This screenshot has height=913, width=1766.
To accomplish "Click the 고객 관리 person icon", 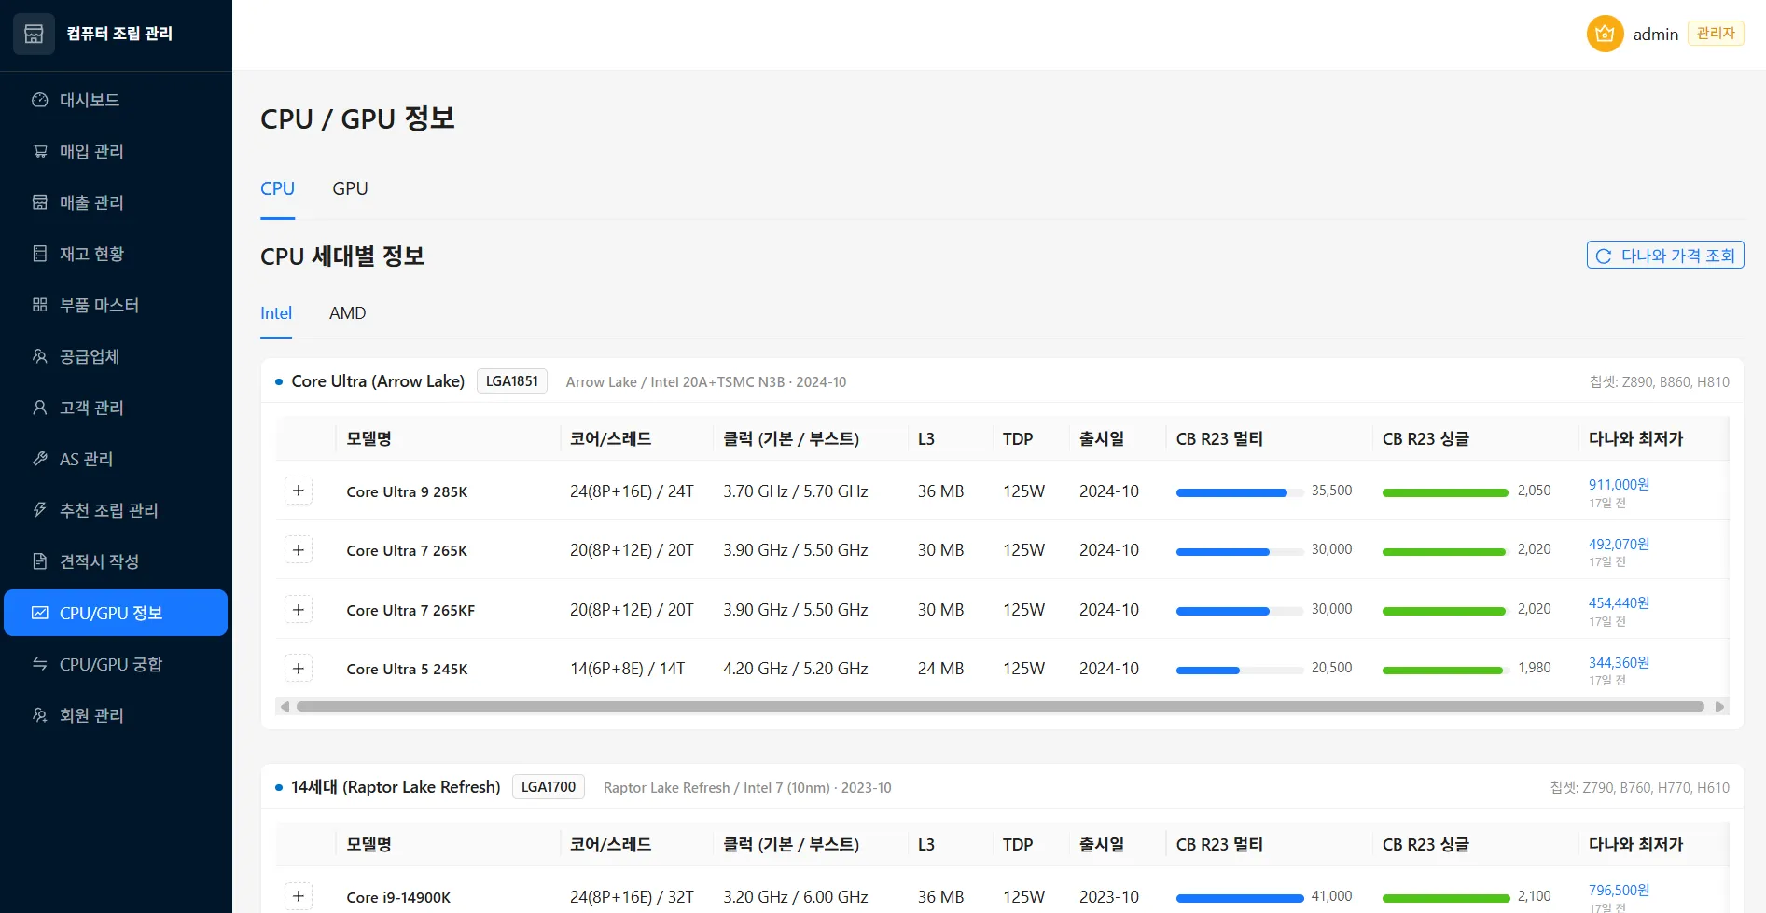I will [40, 408].
